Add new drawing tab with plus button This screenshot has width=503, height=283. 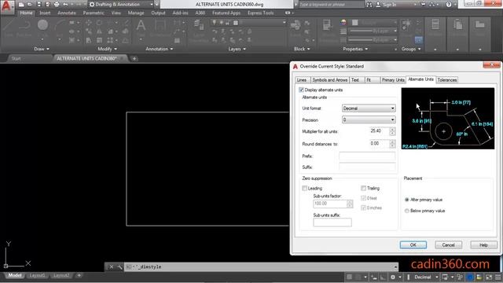tap(134, 58)
